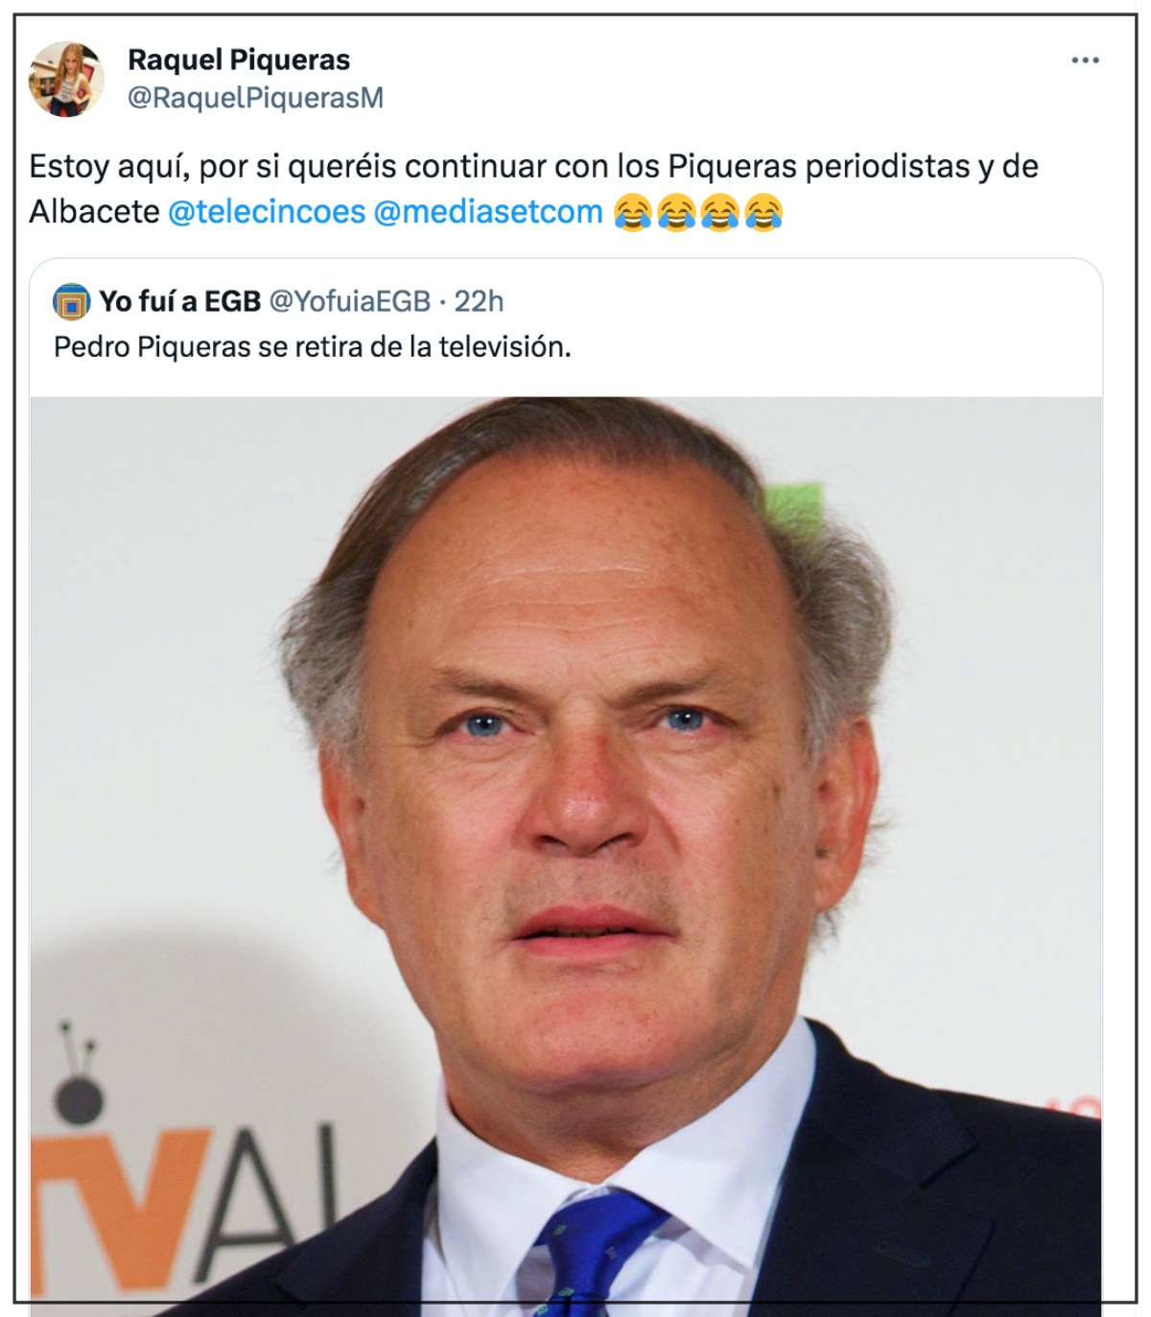The height and width of the screenshot is (1317, 1151).
Task: Click the last laughing-crying emoji
Action: 763,212
